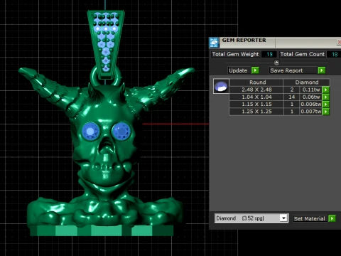Click the 0.11tw weight cell

click(x=311, y=90)
